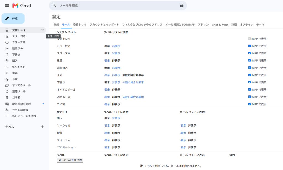Screen dimensions: 283x170
Task: Open the main menu hamburger icon
Action: tap(7, 6)
